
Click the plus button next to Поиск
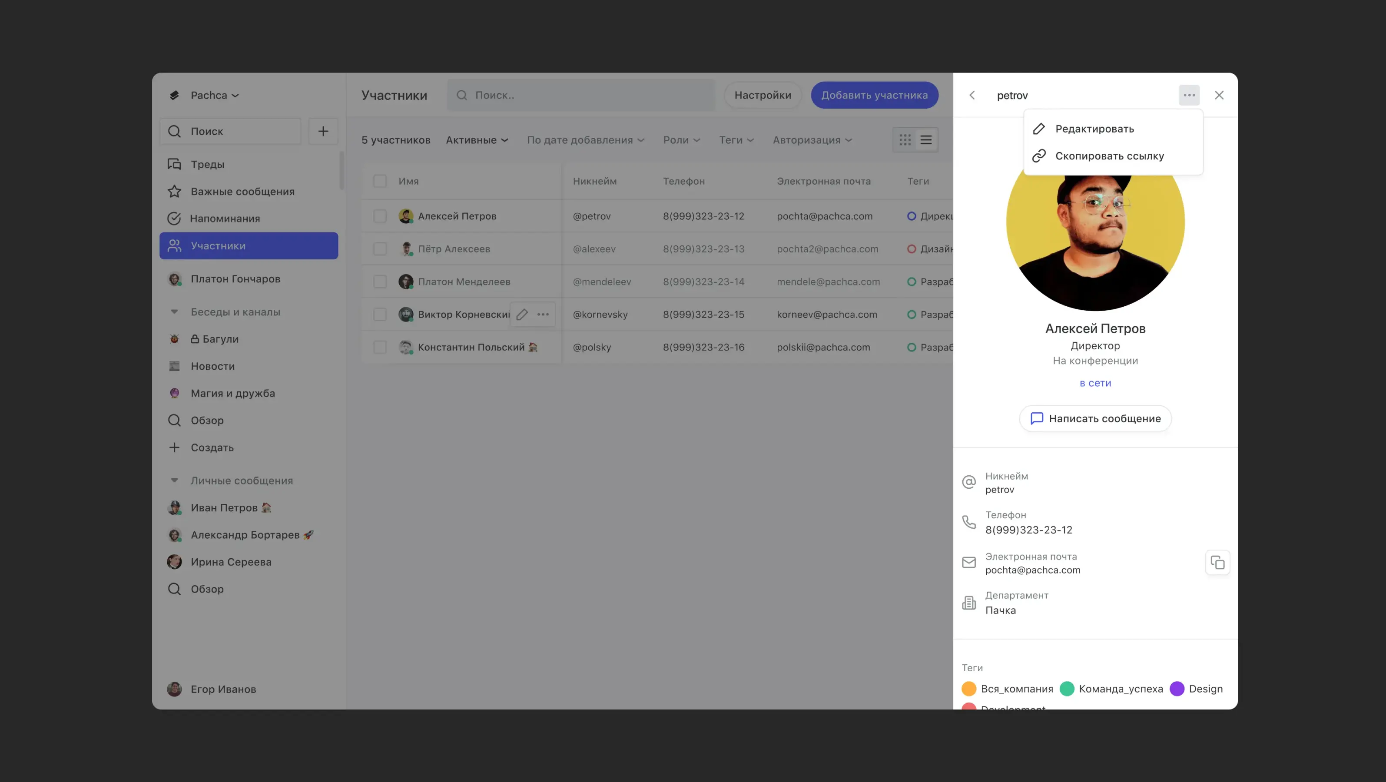tap(323, 131)
